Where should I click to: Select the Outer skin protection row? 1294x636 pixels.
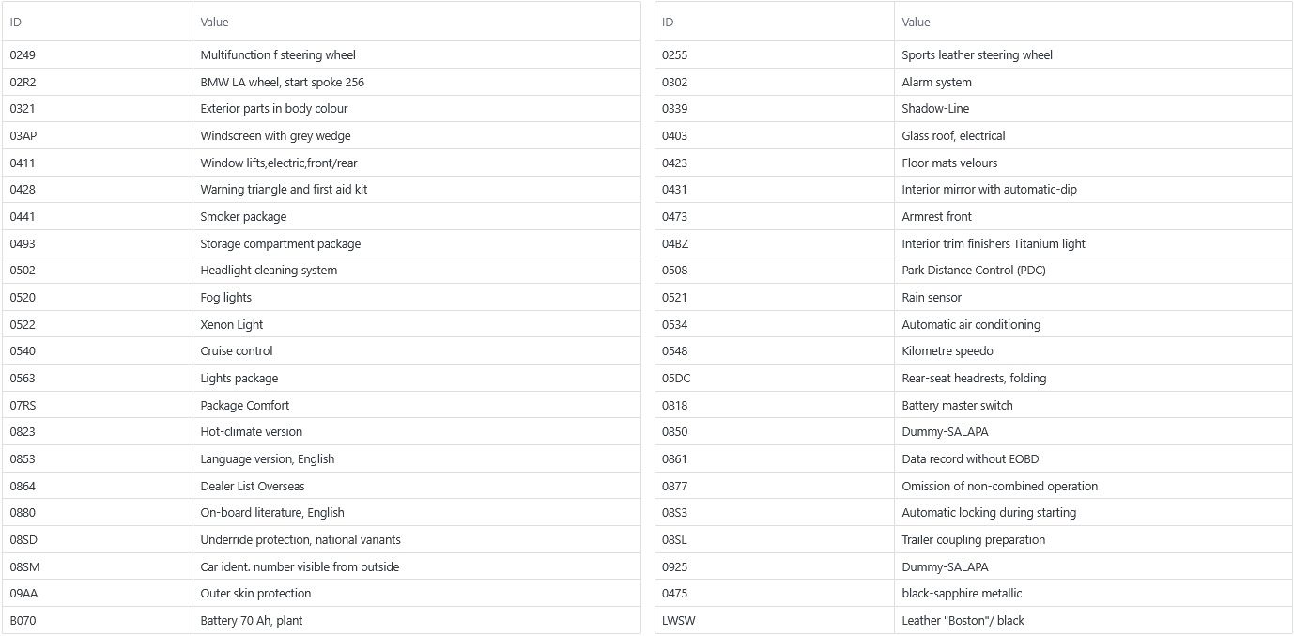(321, 594)
